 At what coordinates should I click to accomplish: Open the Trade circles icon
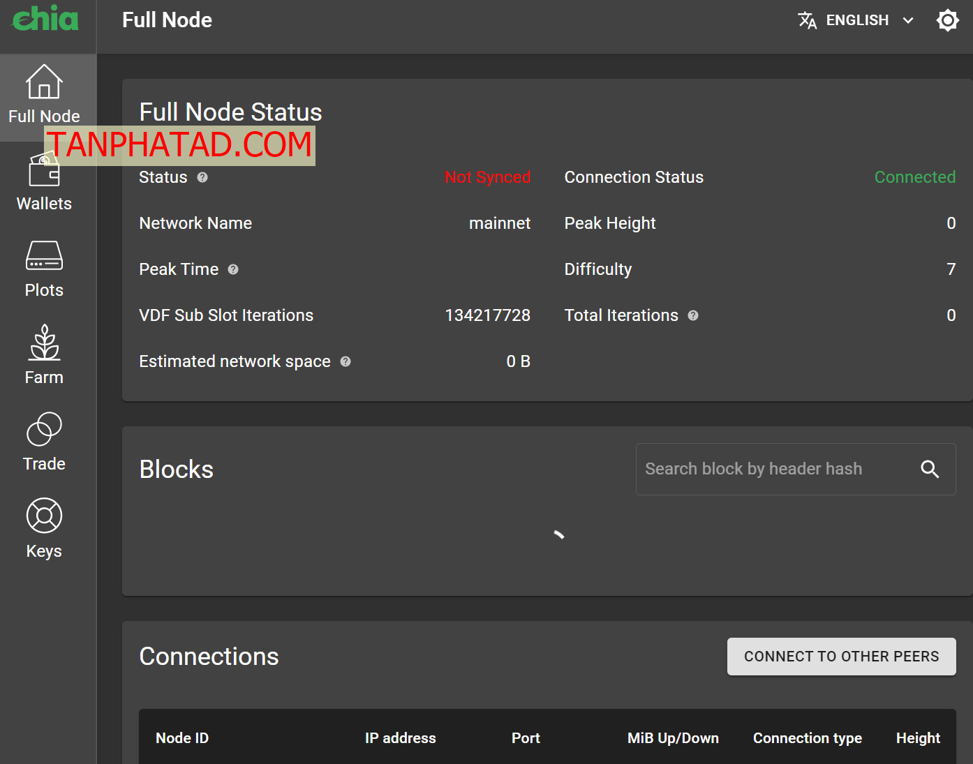pyautogui.click(x=44, y=429)
